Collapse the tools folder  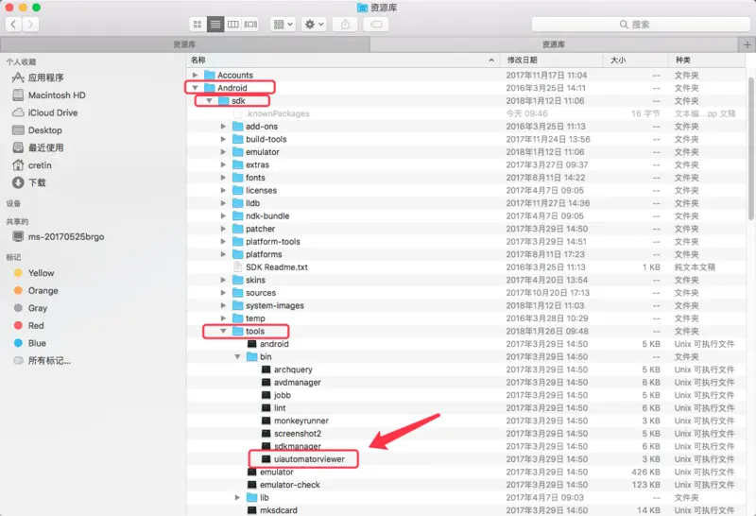coord(223,332)
